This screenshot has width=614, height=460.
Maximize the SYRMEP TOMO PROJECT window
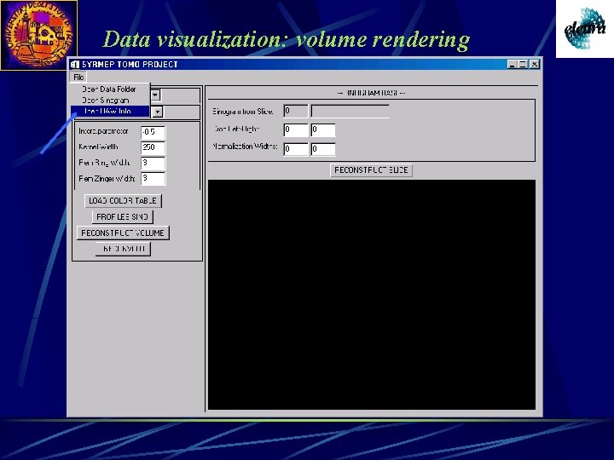pyautogui.click(x=523, y=64)
